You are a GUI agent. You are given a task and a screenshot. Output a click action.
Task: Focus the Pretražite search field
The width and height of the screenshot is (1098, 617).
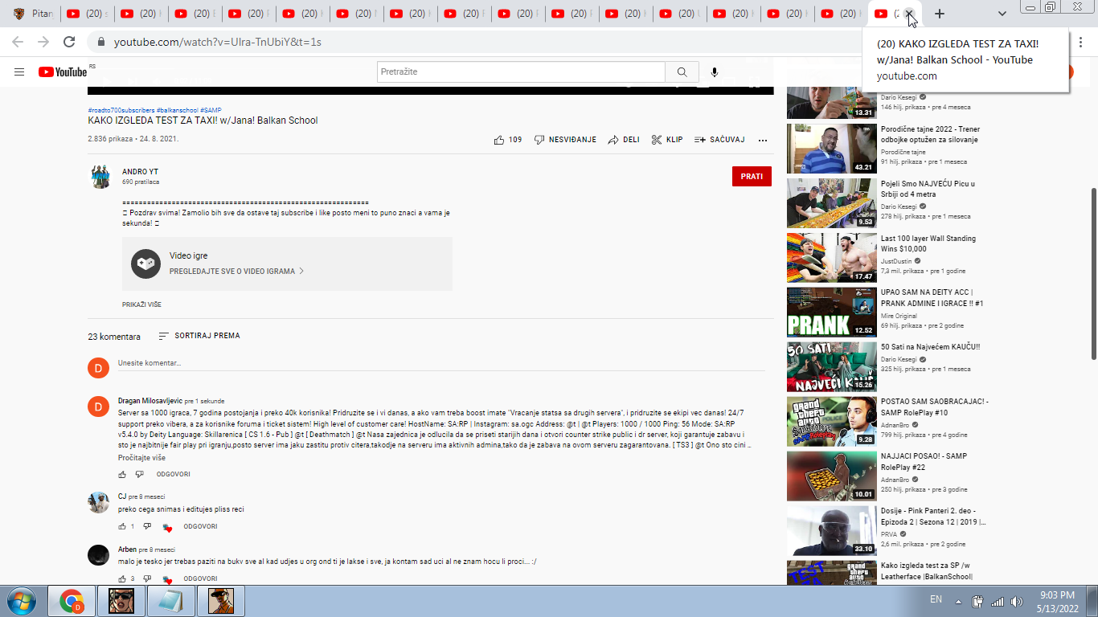521,72
